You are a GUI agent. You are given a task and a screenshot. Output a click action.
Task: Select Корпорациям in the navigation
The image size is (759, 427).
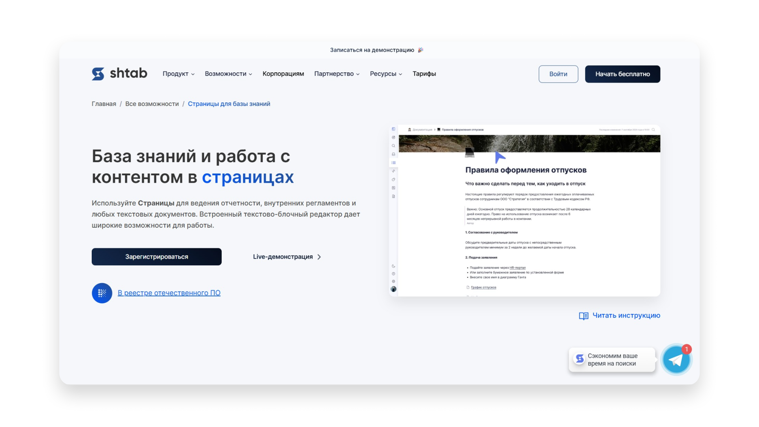[x=283, y=74]
